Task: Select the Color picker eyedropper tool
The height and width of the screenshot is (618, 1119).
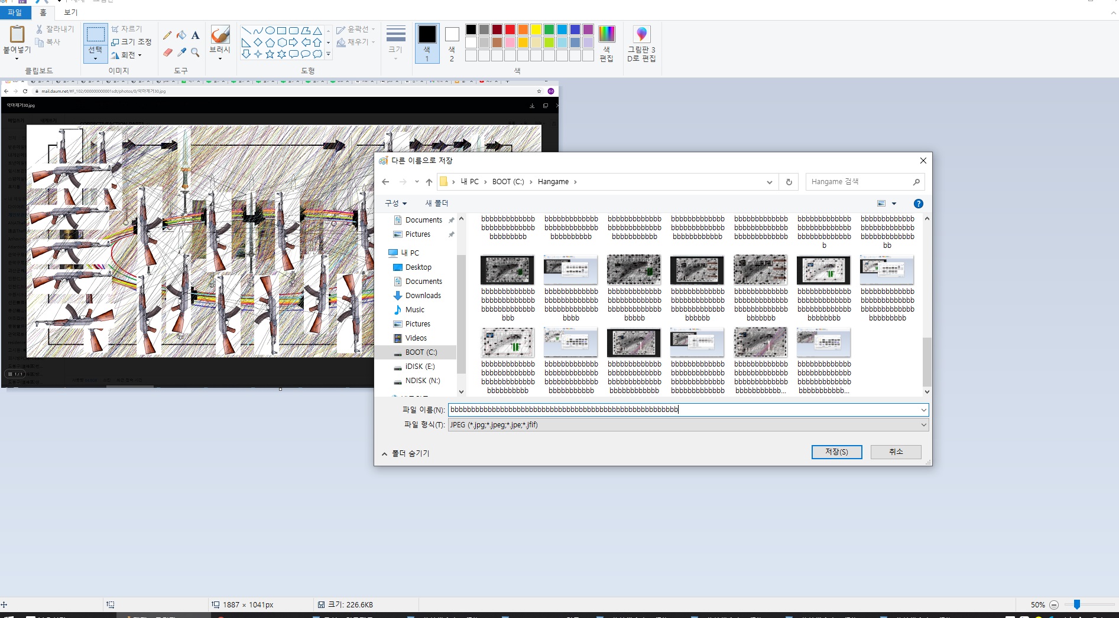Action: click(x=181, y=53)
